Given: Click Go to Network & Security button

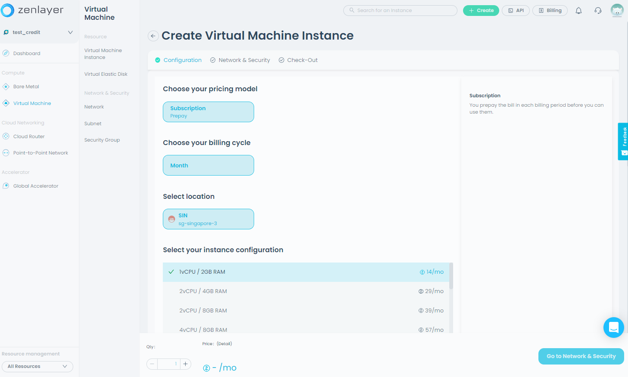Looking at the screenshot, I should pos(581,356).
